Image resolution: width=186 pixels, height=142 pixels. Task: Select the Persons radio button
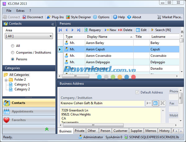click(x=12, y=59)
